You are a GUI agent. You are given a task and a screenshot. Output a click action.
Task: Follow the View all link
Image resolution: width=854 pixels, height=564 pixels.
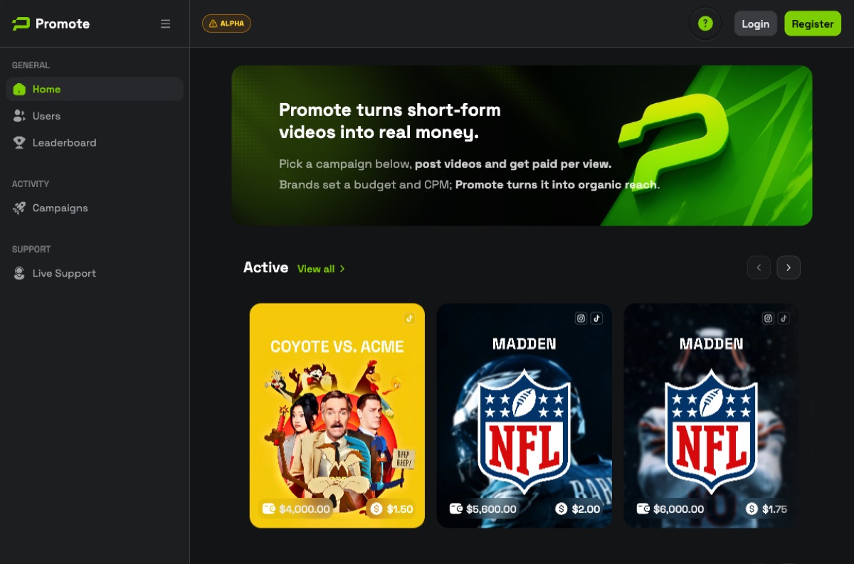click(x=321, y=269)
